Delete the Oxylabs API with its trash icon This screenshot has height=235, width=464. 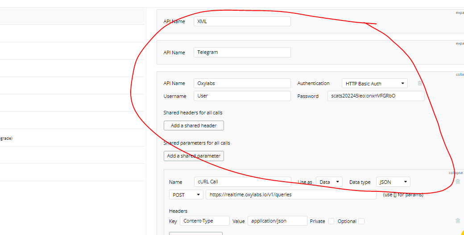420,83
